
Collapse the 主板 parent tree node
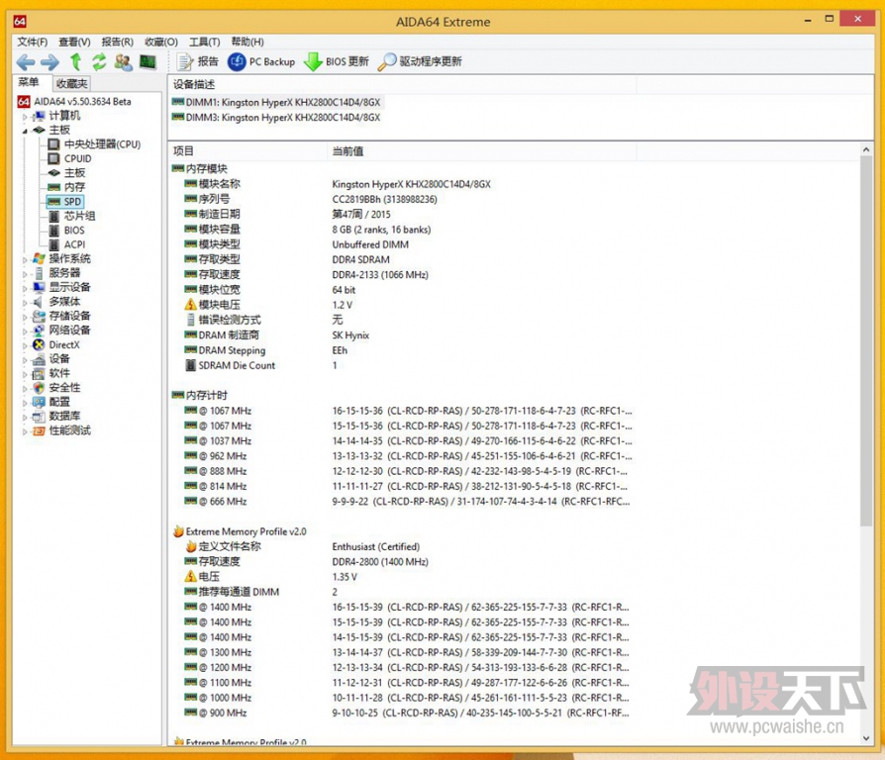coord(25,131)
